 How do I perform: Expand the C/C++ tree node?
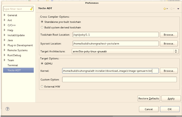(x=5, y=25)
